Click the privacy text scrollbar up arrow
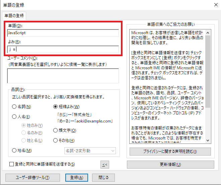Viewport: 221px width, 185px height. point(208,33)
